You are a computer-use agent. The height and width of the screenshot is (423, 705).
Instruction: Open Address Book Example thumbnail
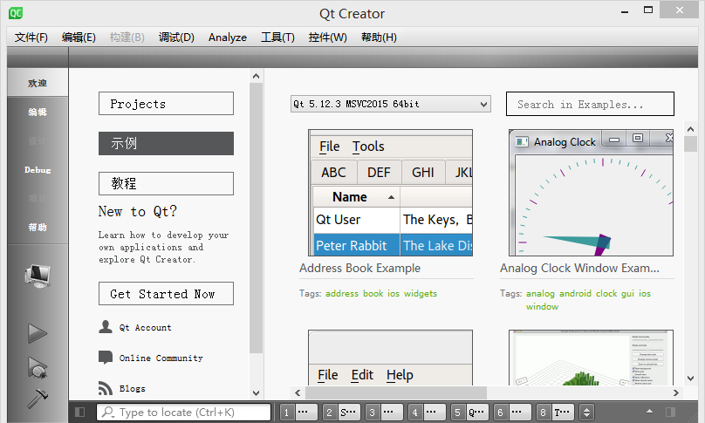click(390, 193)
